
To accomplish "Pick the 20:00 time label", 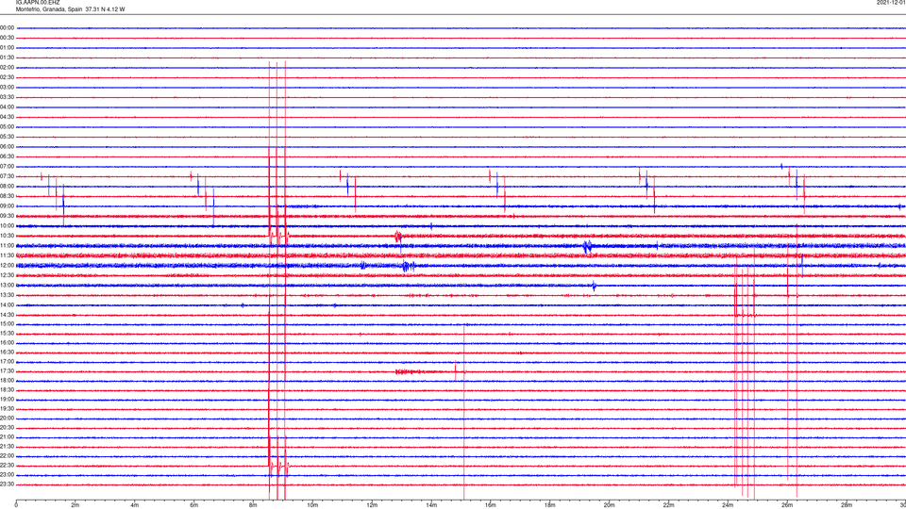I will click(7, 418).
